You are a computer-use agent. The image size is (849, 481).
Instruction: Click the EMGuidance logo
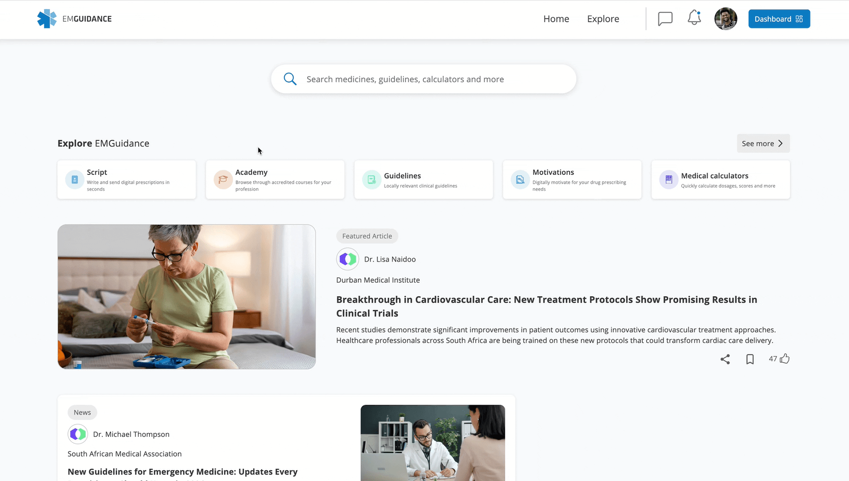point(74,19)
